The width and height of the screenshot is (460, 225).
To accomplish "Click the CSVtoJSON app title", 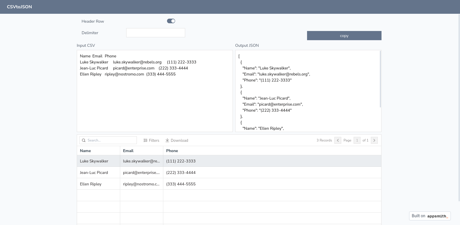I will tap(20, 7).
